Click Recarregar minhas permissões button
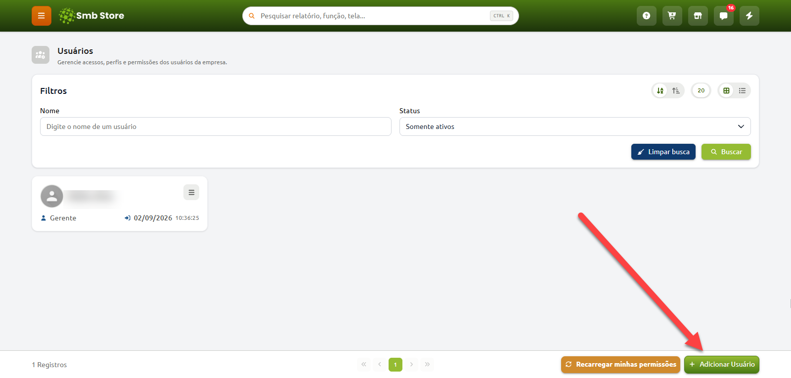The width and height of the screenshot is (791, 378). click(x=620, y=364)
